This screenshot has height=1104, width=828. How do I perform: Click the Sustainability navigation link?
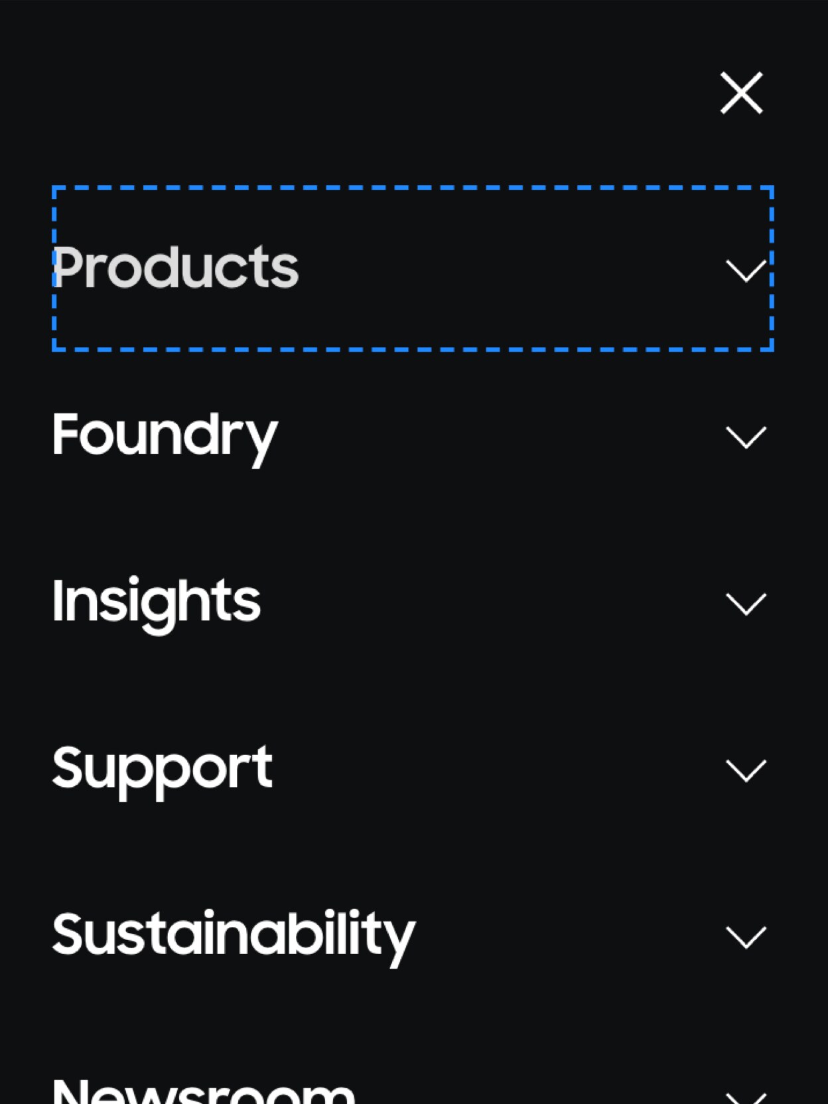[x=234, y=935]
